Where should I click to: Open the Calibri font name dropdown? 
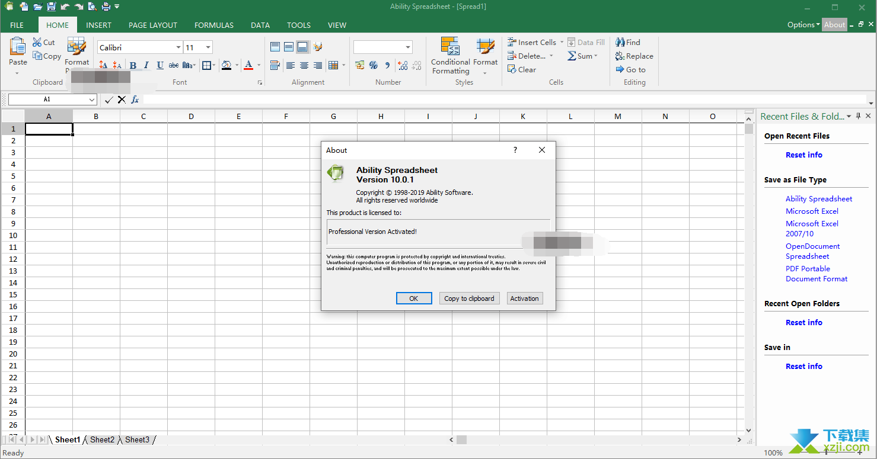click(178, 47)
